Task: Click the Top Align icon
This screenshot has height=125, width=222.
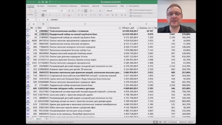Action: click(x=79, y=11)
